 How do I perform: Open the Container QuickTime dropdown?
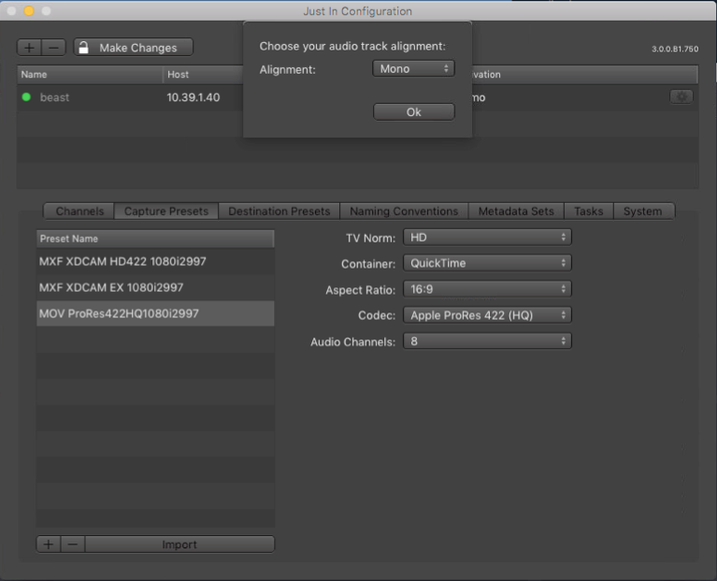tap(487, 263)
